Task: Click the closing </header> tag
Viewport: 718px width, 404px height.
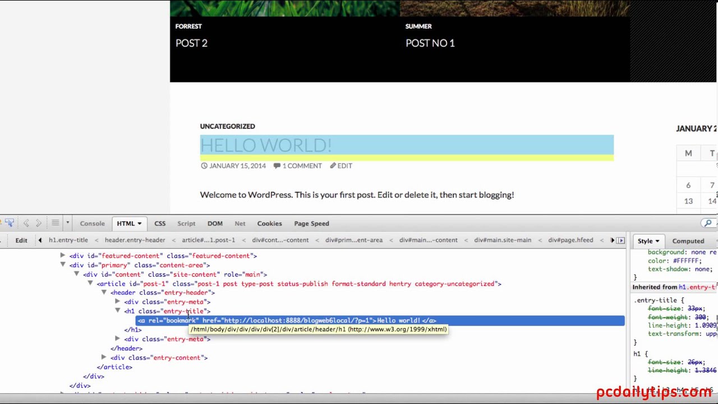Action: pyautogui.click(x=126, y=348)
